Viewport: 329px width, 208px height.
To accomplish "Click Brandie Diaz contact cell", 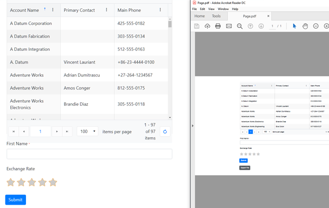I will pos(88,104).
